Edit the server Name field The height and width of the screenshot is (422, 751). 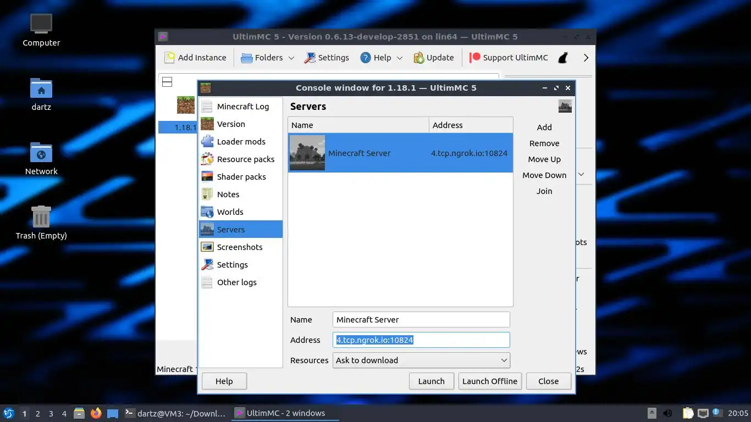click(x=421, y=320)
